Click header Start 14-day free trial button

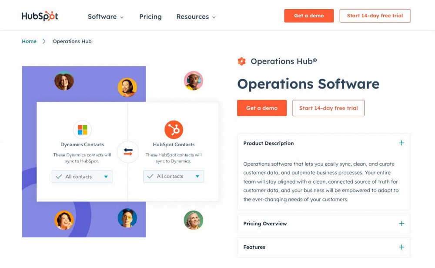[x=375, y=16]
